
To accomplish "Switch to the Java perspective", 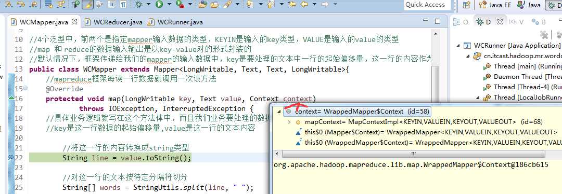I will pos(529,5).
